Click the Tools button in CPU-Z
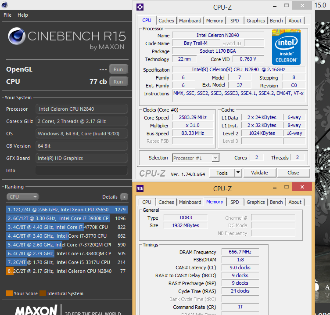Image resolution: width=330 pixels, height=315 pixels. click(222, 173)
